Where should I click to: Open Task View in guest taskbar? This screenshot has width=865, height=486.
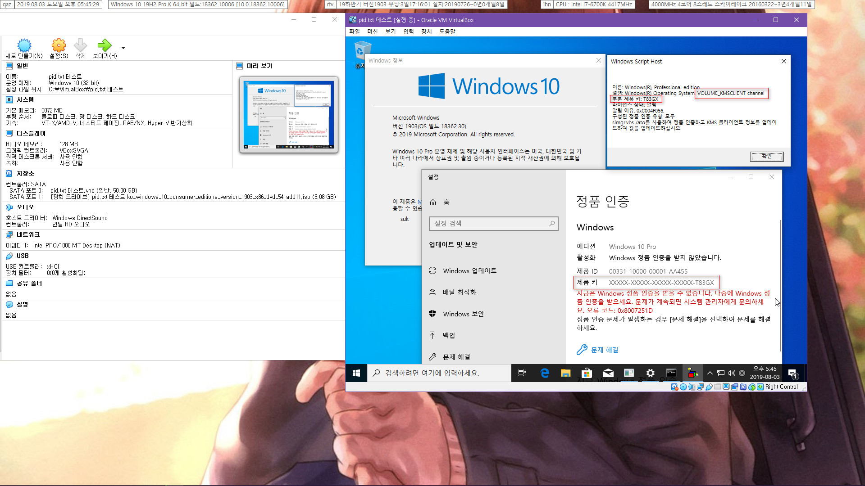[522, 373]
